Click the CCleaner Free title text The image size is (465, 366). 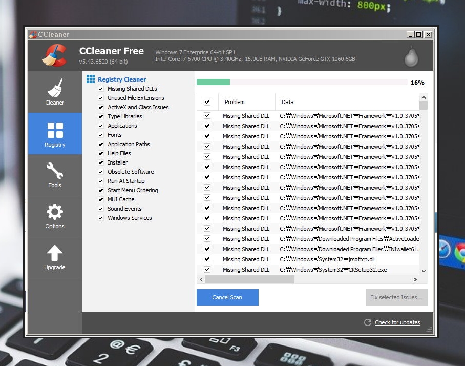pos(112,51)
